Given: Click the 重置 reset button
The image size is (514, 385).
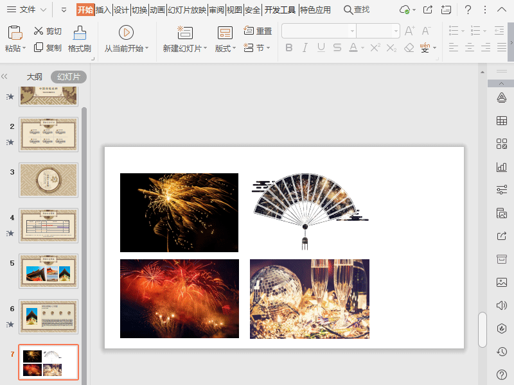Looking at the screenshot, I should tap(258, 31).
